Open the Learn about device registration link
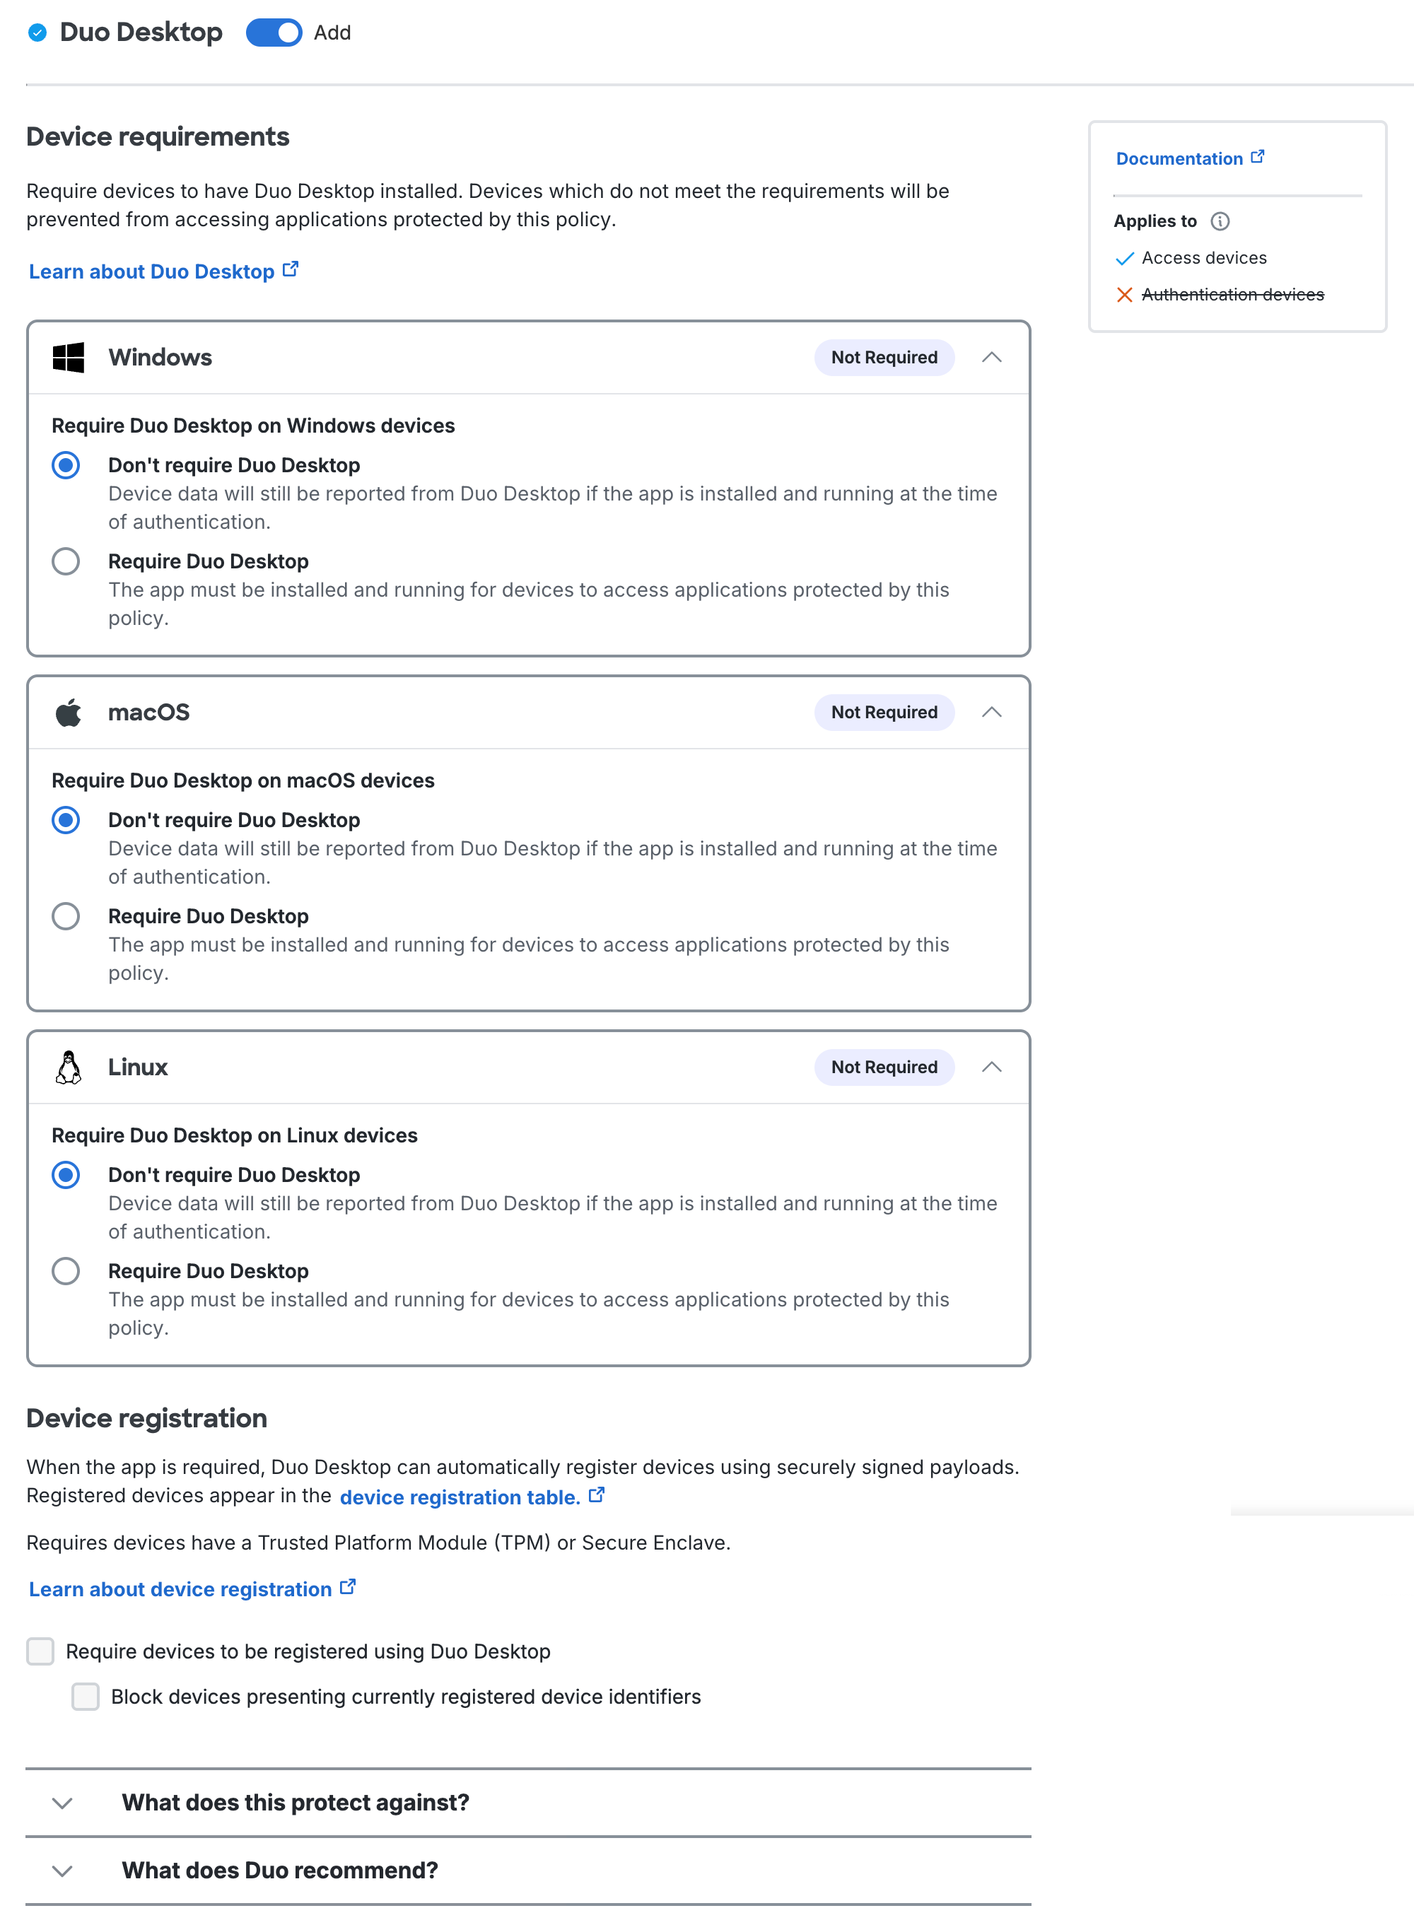 180,1589
